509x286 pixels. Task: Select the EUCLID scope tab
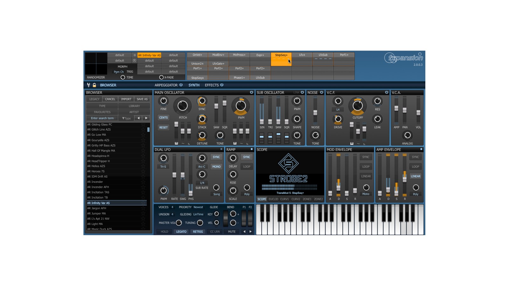(x=273, y=199)
